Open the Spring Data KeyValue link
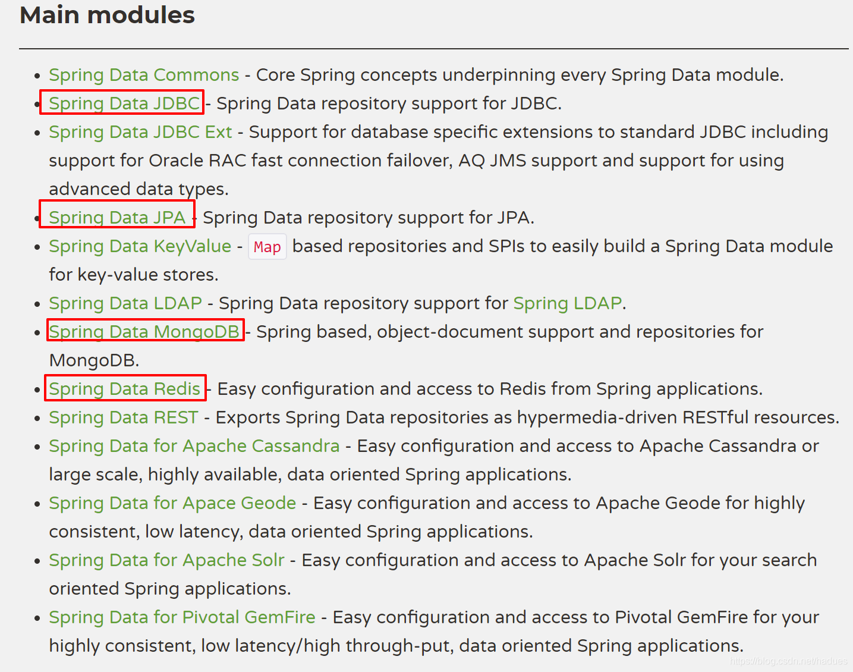 point(139,246)
